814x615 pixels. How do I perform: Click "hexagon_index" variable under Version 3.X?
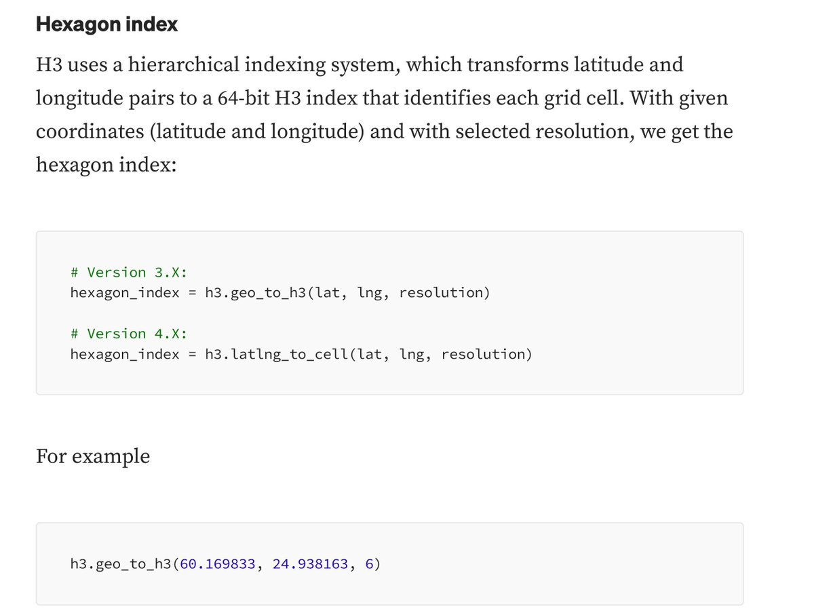[x=125, y=293]
